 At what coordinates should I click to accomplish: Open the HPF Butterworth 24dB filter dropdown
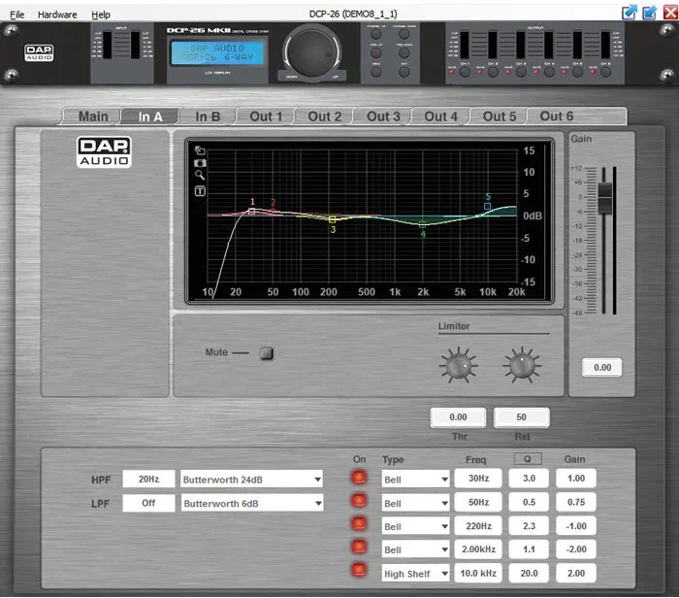[x=251, y=480]
